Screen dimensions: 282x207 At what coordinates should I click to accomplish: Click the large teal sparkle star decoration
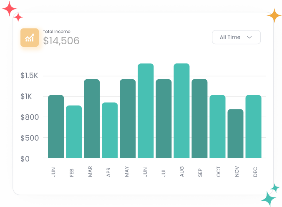pos(268,198)
